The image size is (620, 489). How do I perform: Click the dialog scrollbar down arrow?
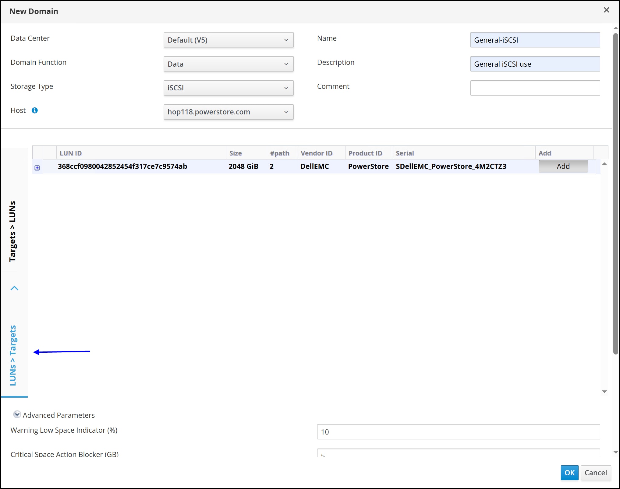coord(616,452)
